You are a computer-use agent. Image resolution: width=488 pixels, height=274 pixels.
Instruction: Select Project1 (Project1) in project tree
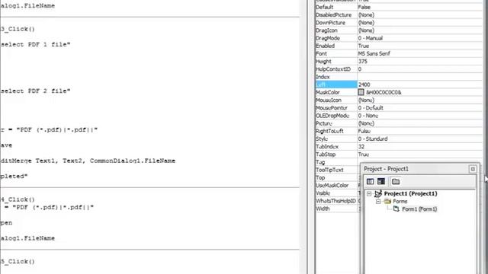coord(410,193)
